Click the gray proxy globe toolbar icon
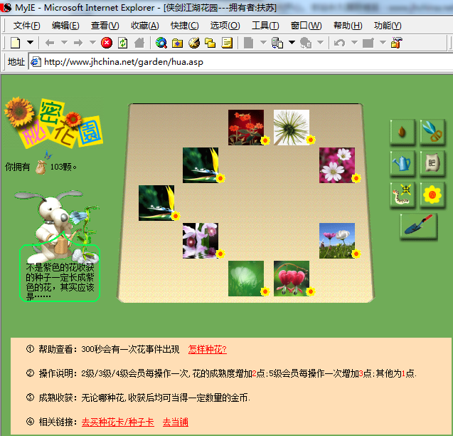This screenshot has height=436, width=453. (x=305, y=43)
